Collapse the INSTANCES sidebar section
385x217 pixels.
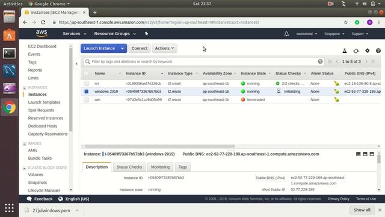tap(25, 88)
